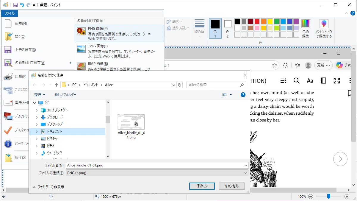The width and height of the screenshot is (357, 201).
Task: Pick the red color swatch in palette
Action: 257,21
